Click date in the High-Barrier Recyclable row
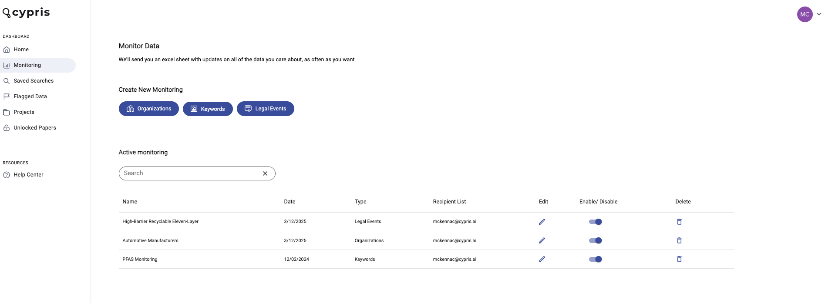The width and height of the screenshot is (825, 303). [x=295, y=222]
